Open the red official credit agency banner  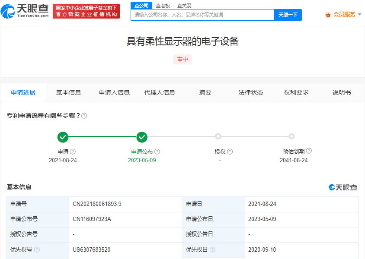[86, 11]
